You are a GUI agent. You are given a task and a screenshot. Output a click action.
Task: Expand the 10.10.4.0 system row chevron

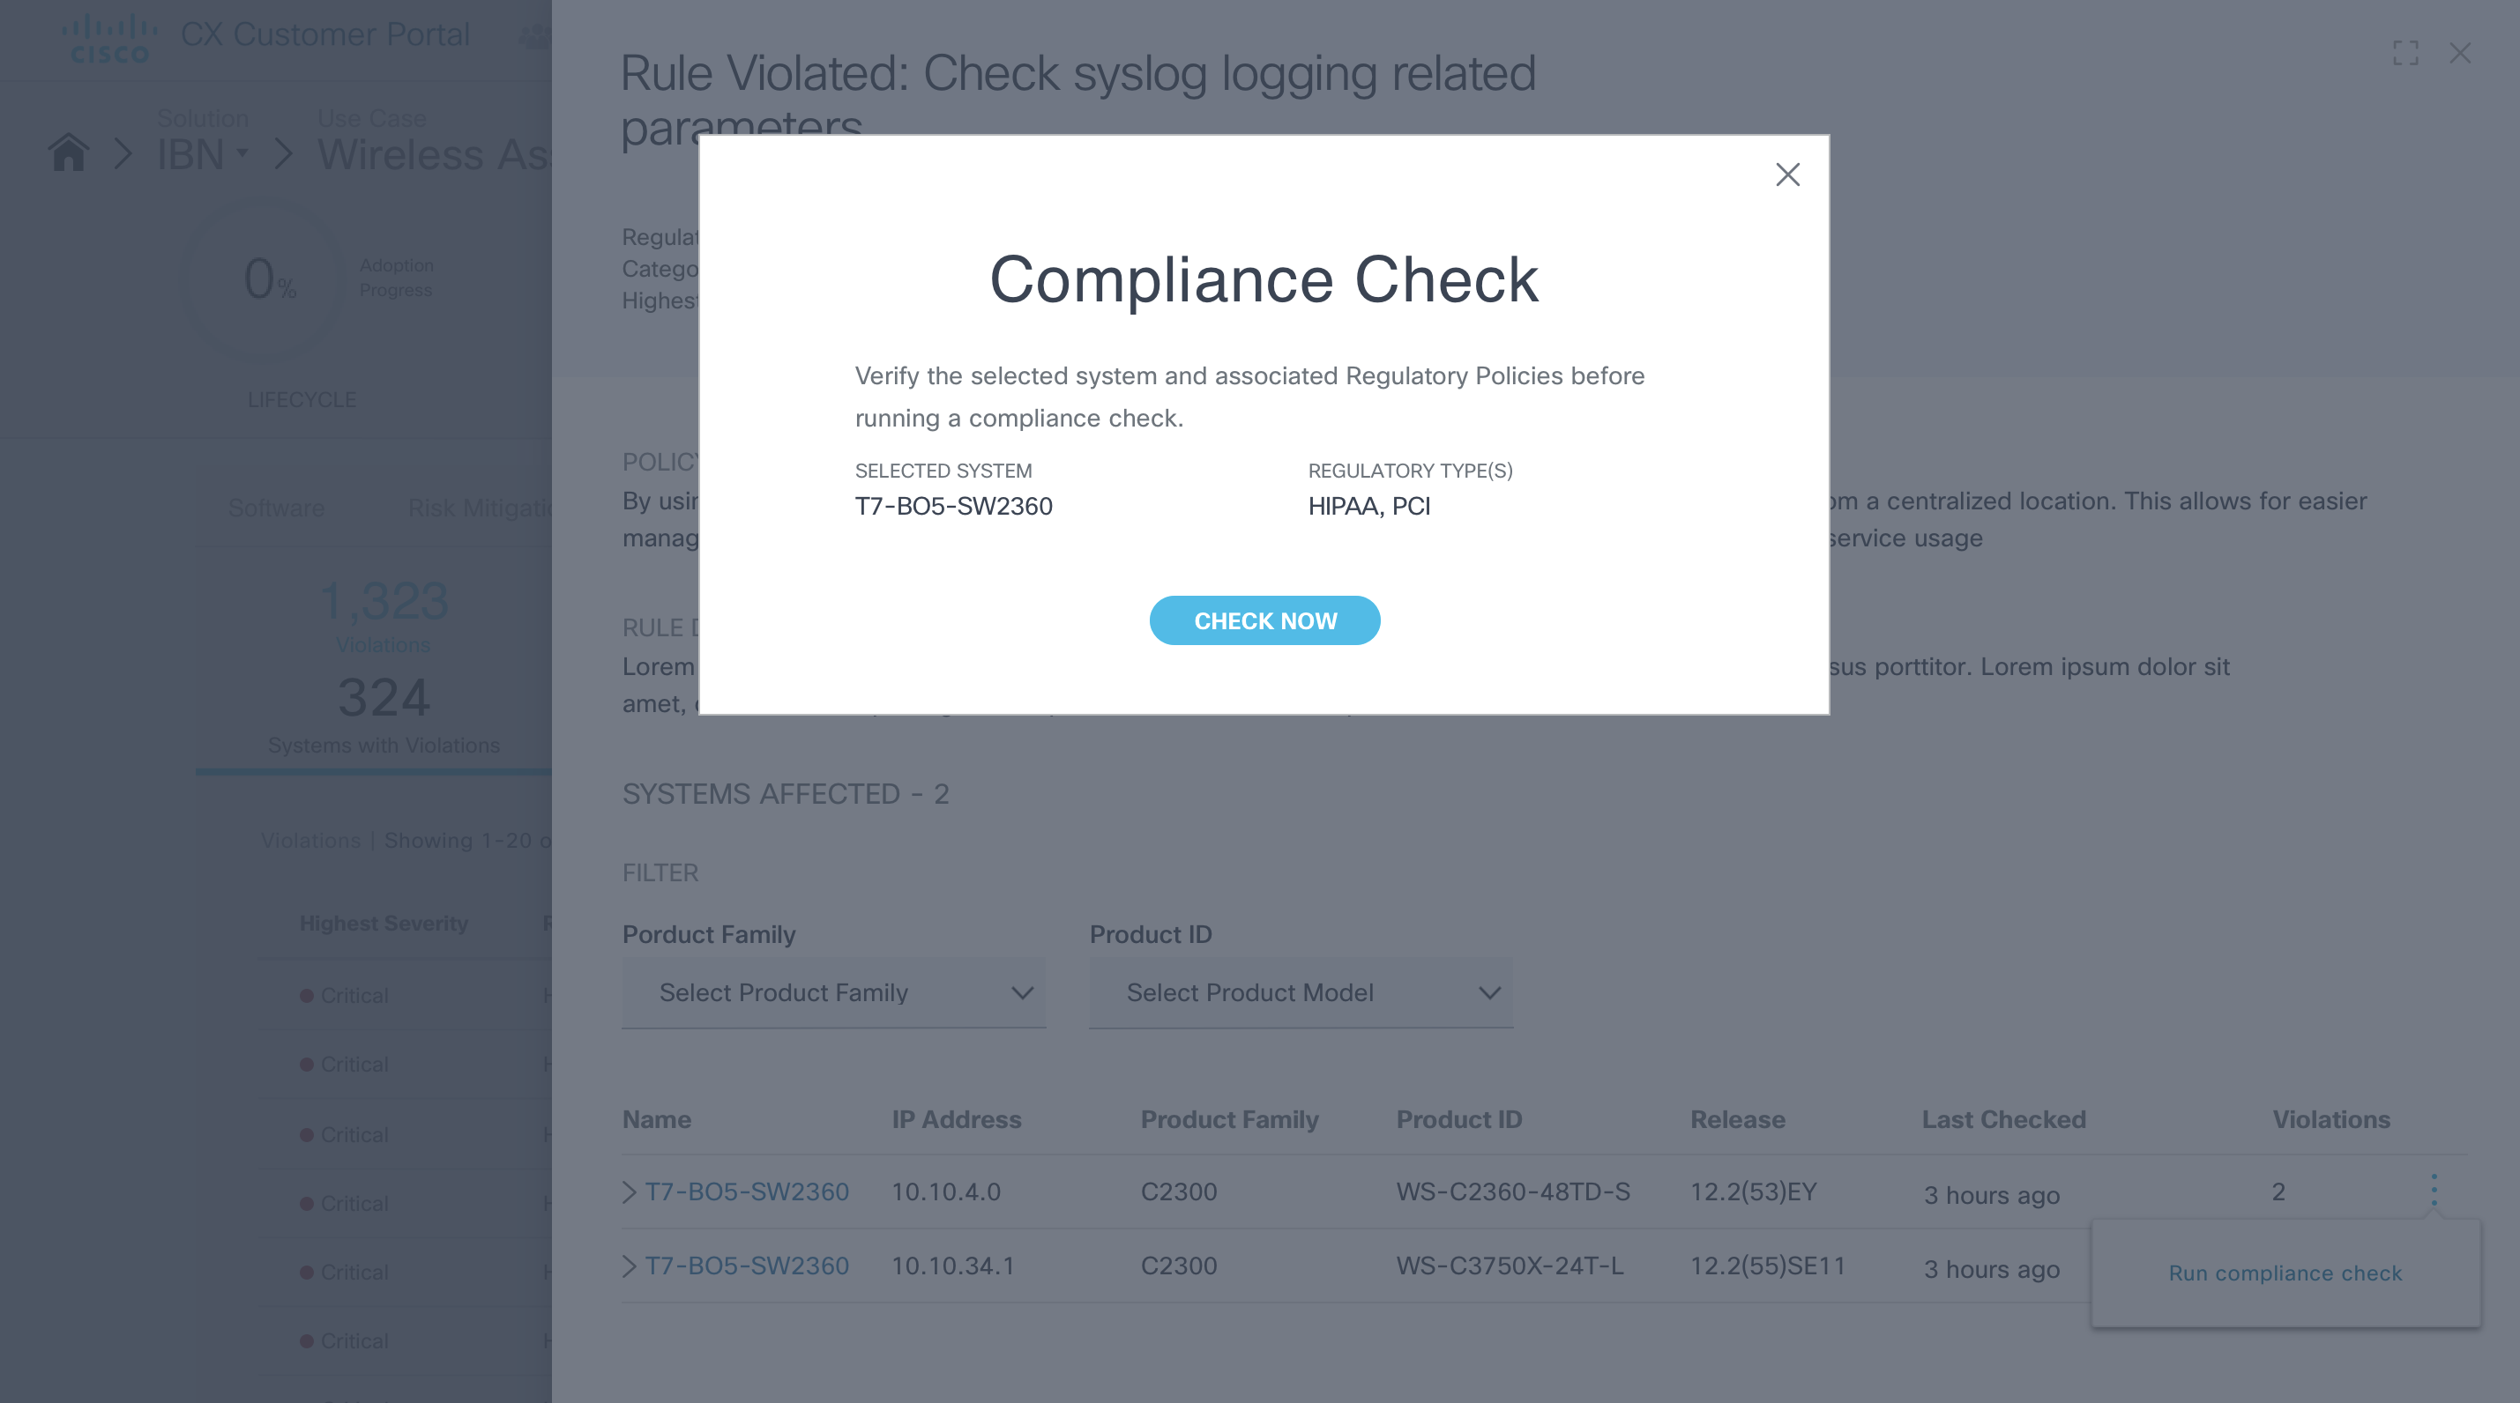point(629,1191)
